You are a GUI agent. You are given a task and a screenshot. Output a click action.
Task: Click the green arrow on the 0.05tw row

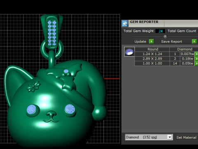click(196, 63)
